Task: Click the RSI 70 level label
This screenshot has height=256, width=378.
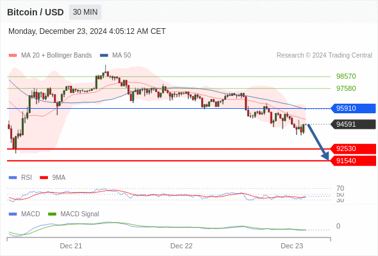Action: tap(340, 188)
